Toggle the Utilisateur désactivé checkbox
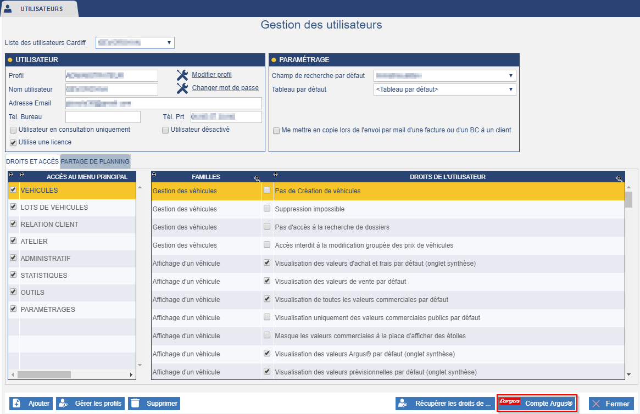The width and height of the screenshot is (640, 414). pos(165,130)
